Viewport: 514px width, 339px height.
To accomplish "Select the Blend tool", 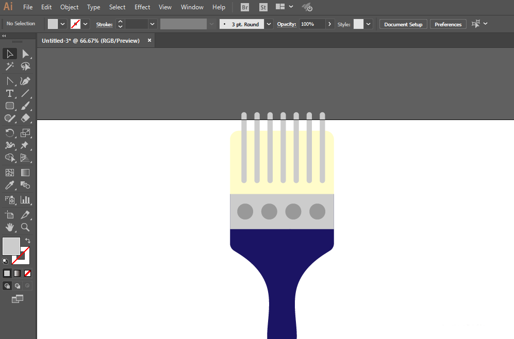I will coord(25,185).
